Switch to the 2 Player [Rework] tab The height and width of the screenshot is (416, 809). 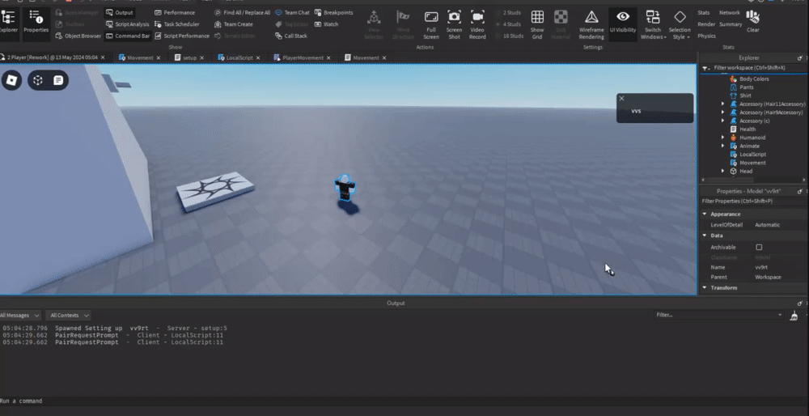tap(52, 57)
